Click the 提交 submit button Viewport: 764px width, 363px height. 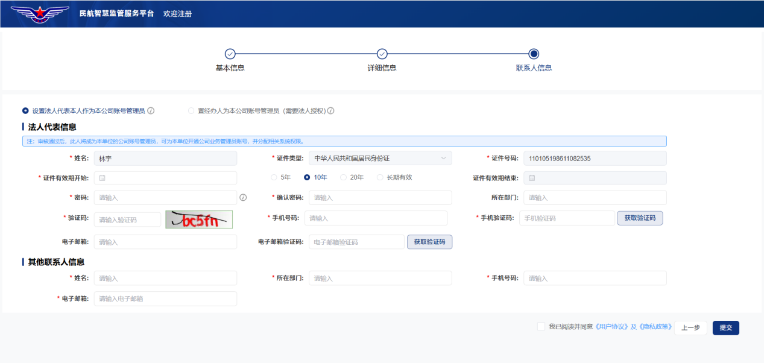725,327
